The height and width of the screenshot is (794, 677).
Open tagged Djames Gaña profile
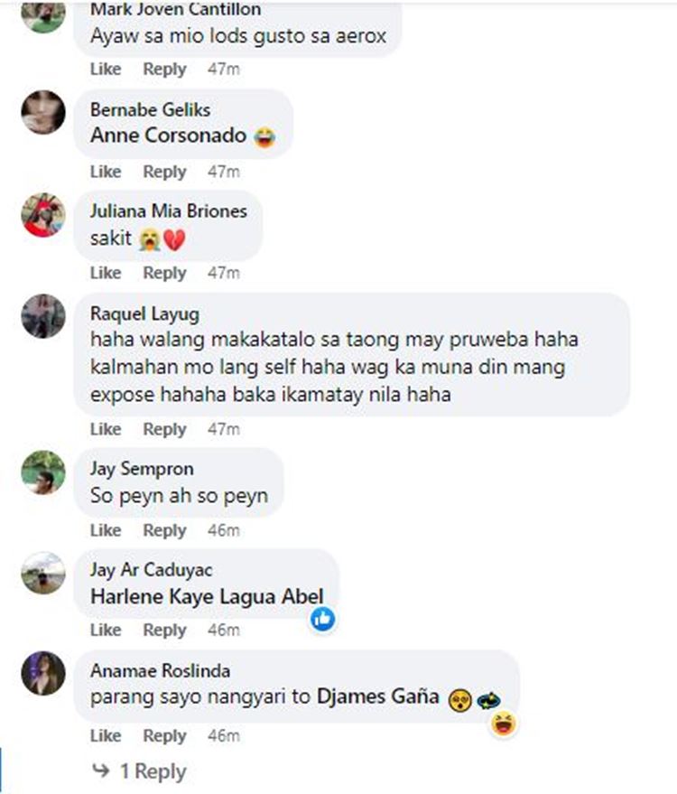point(378,696)
